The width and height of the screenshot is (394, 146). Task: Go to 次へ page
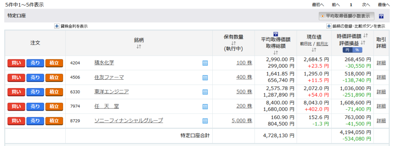coord(366,5)
